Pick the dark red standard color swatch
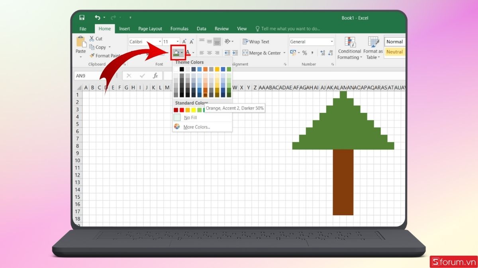This screenshot has height=268, width=478. [x=176, y=110]
